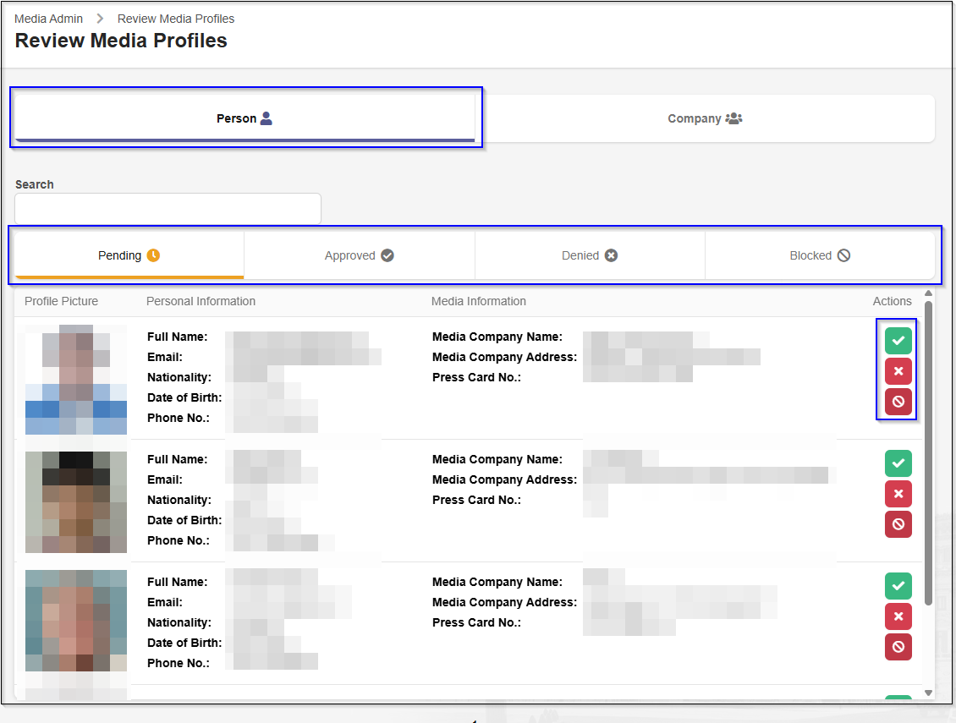Screen dimensions: 956x723
Task: Deny the second profile using red X
Action: pos(898,494)
